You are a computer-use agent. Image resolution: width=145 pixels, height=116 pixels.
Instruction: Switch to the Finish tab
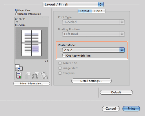[x=98, y=11]
